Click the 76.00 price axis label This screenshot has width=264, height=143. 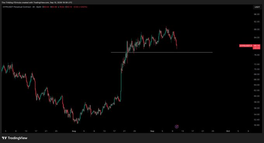coord(257,55)
